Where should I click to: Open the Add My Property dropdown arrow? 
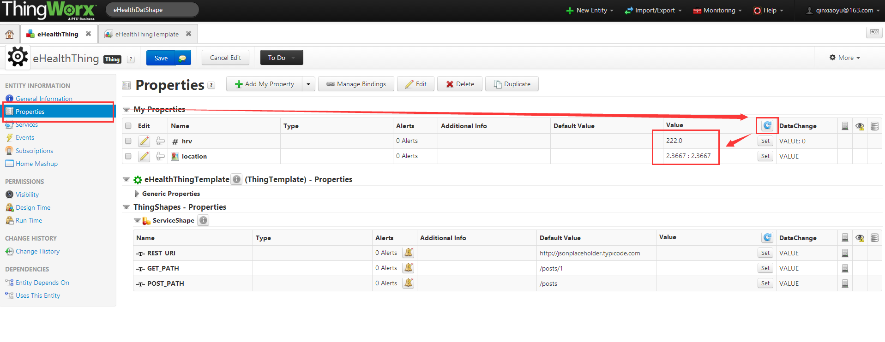pos(308,84)
